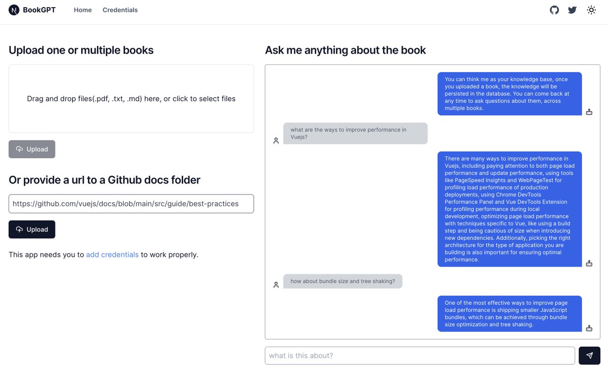Click the 'how about bundle size and tree shaking?' bubble
The width and height of the screenshot is (609, 375).
343,281
